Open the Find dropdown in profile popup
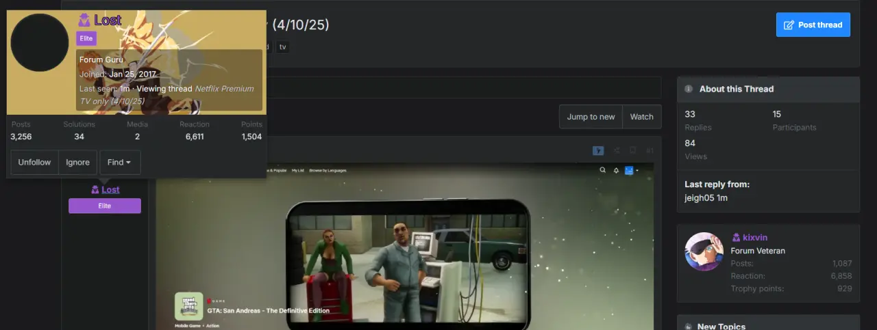877x330 pixels. pyautogui.click(x=120, y=163)
